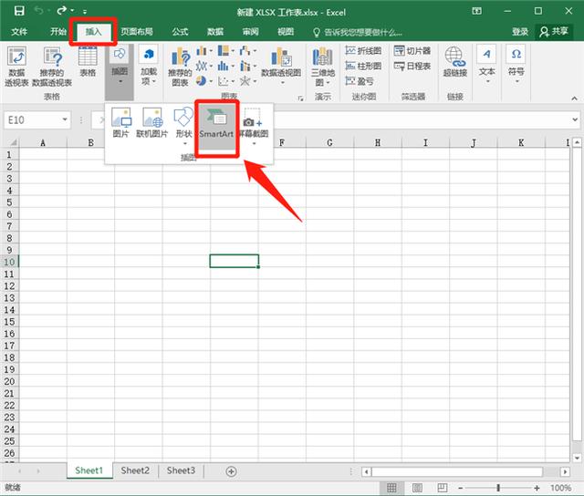Image resolution: width=584 pixels, height=496 pixels.
Task: Open the 三维地图 3D map button
Action: coord(323,67)
